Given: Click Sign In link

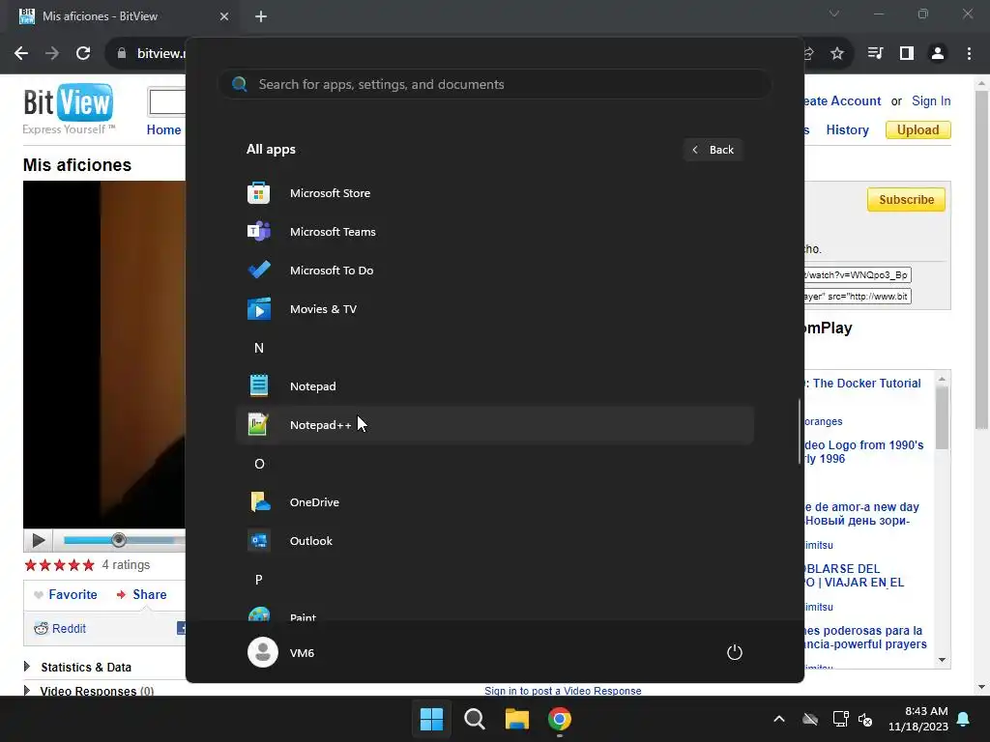Looking at the screenshot, I should [931, 100].
